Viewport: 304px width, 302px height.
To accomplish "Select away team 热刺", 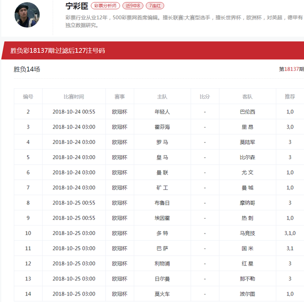I will (247, 218).
